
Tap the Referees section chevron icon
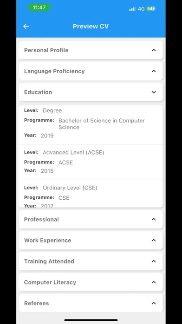(x=154, y=304)
